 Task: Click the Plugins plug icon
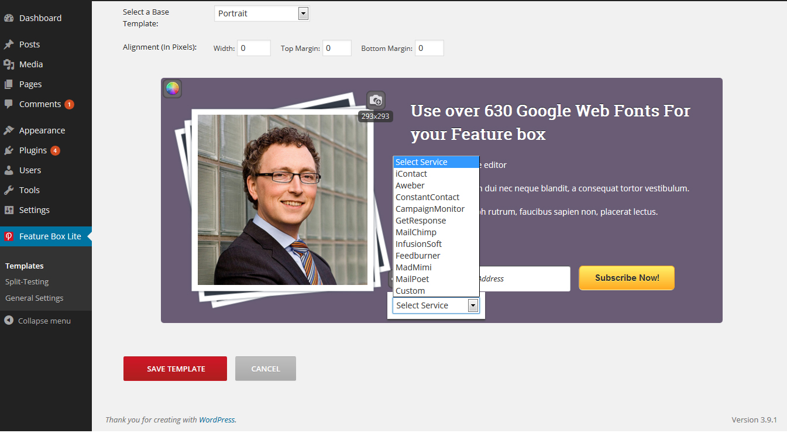[9, 150]
